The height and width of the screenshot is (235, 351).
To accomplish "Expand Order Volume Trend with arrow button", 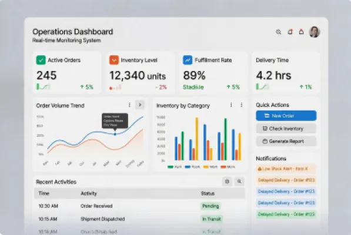I will pos(140,105).
